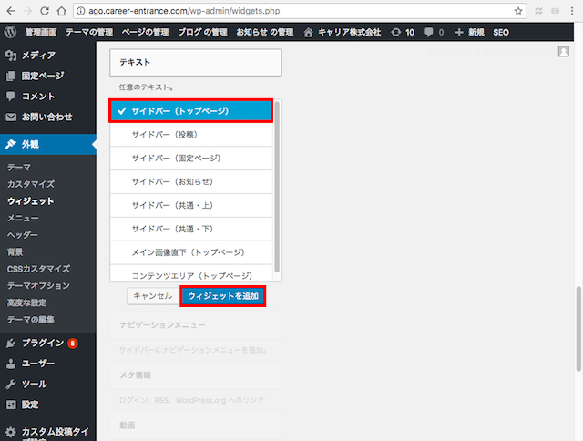Open テーマ under 外観
This screenshot has height=441, width=583.
point(19,168)
